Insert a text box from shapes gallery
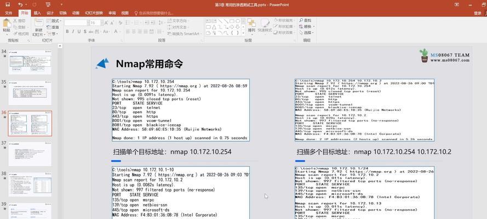The width and height of the screenshot is (487, 219). tap(208, 21)
